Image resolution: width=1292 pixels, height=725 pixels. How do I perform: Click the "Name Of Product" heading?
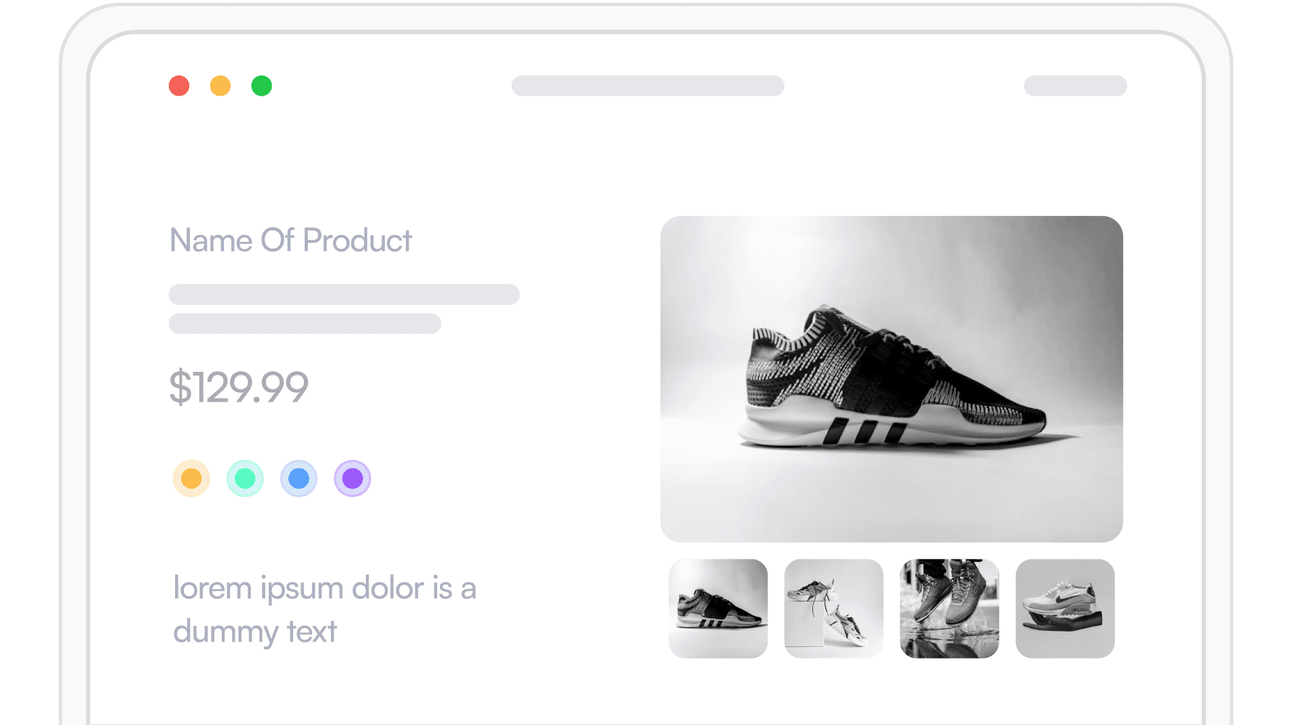pyautogui.click(x=290, y=240)
